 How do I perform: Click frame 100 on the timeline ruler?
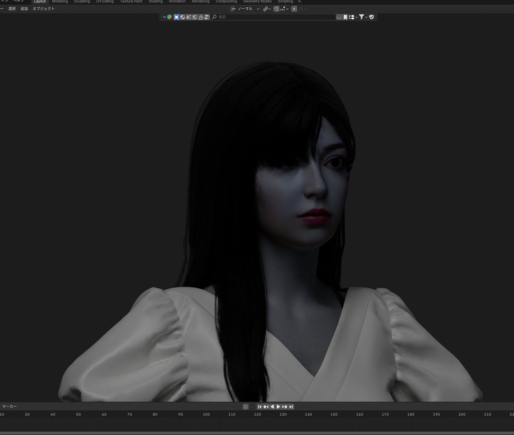206,414
